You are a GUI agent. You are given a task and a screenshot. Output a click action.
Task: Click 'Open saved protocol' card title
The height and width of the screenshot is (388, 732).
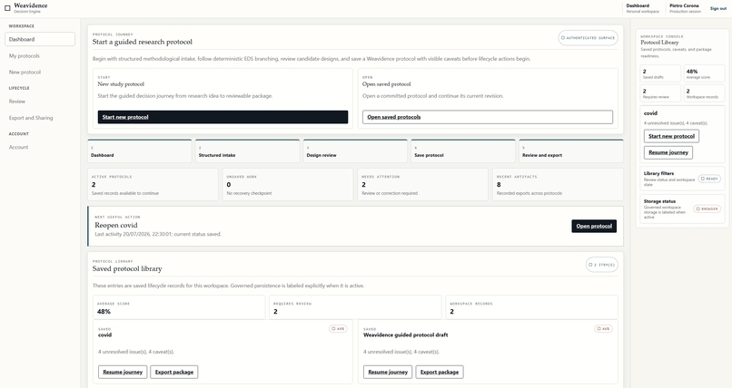pos(387,84)
